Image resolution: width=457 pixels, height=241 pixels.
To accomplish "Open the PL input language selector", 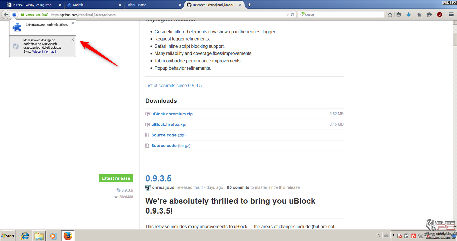I will tap(378, 235).
